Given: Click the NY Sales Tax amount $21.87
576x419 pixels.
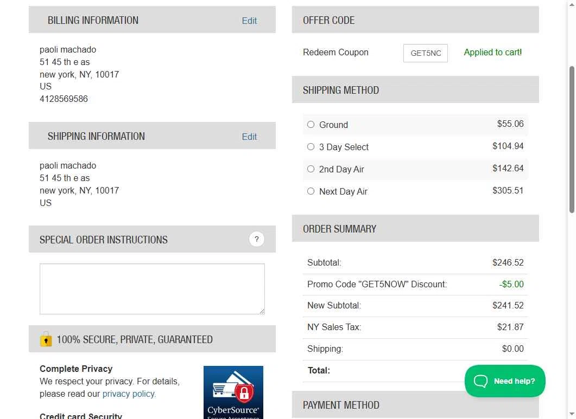Looking at the screenshot, I should [510, 327].
